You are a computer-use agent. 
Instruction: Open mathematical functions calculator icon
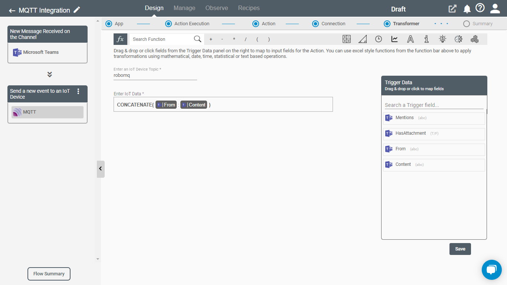pos(347,39)
